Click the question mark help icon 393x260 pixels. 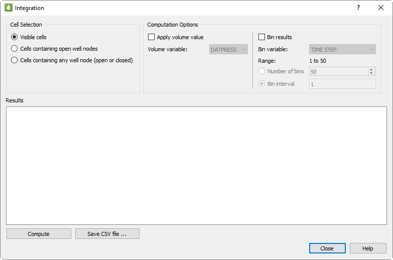[358, 8]
